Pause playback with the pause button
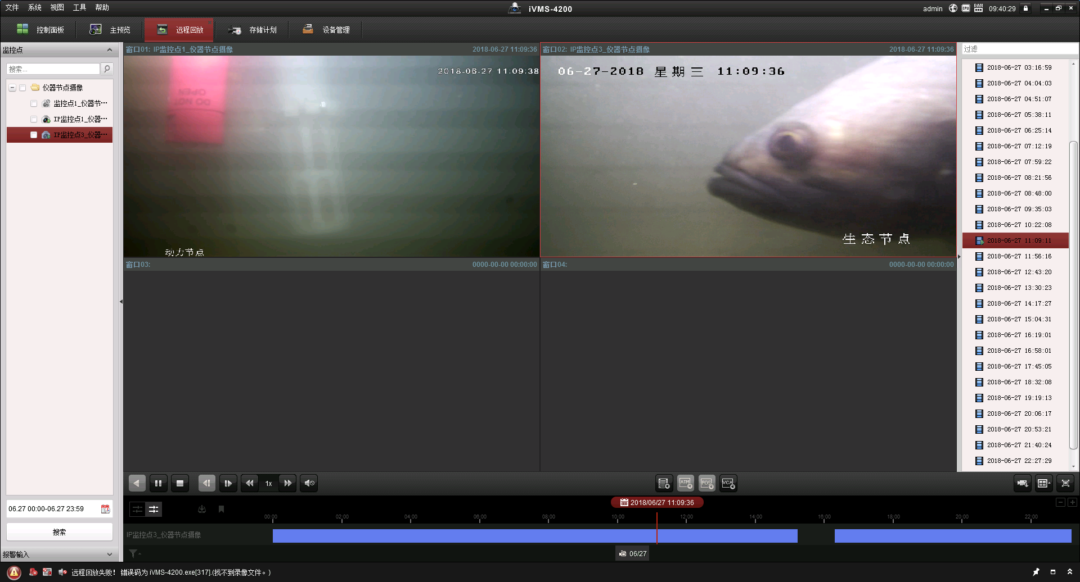 click(x=158, y=483)
